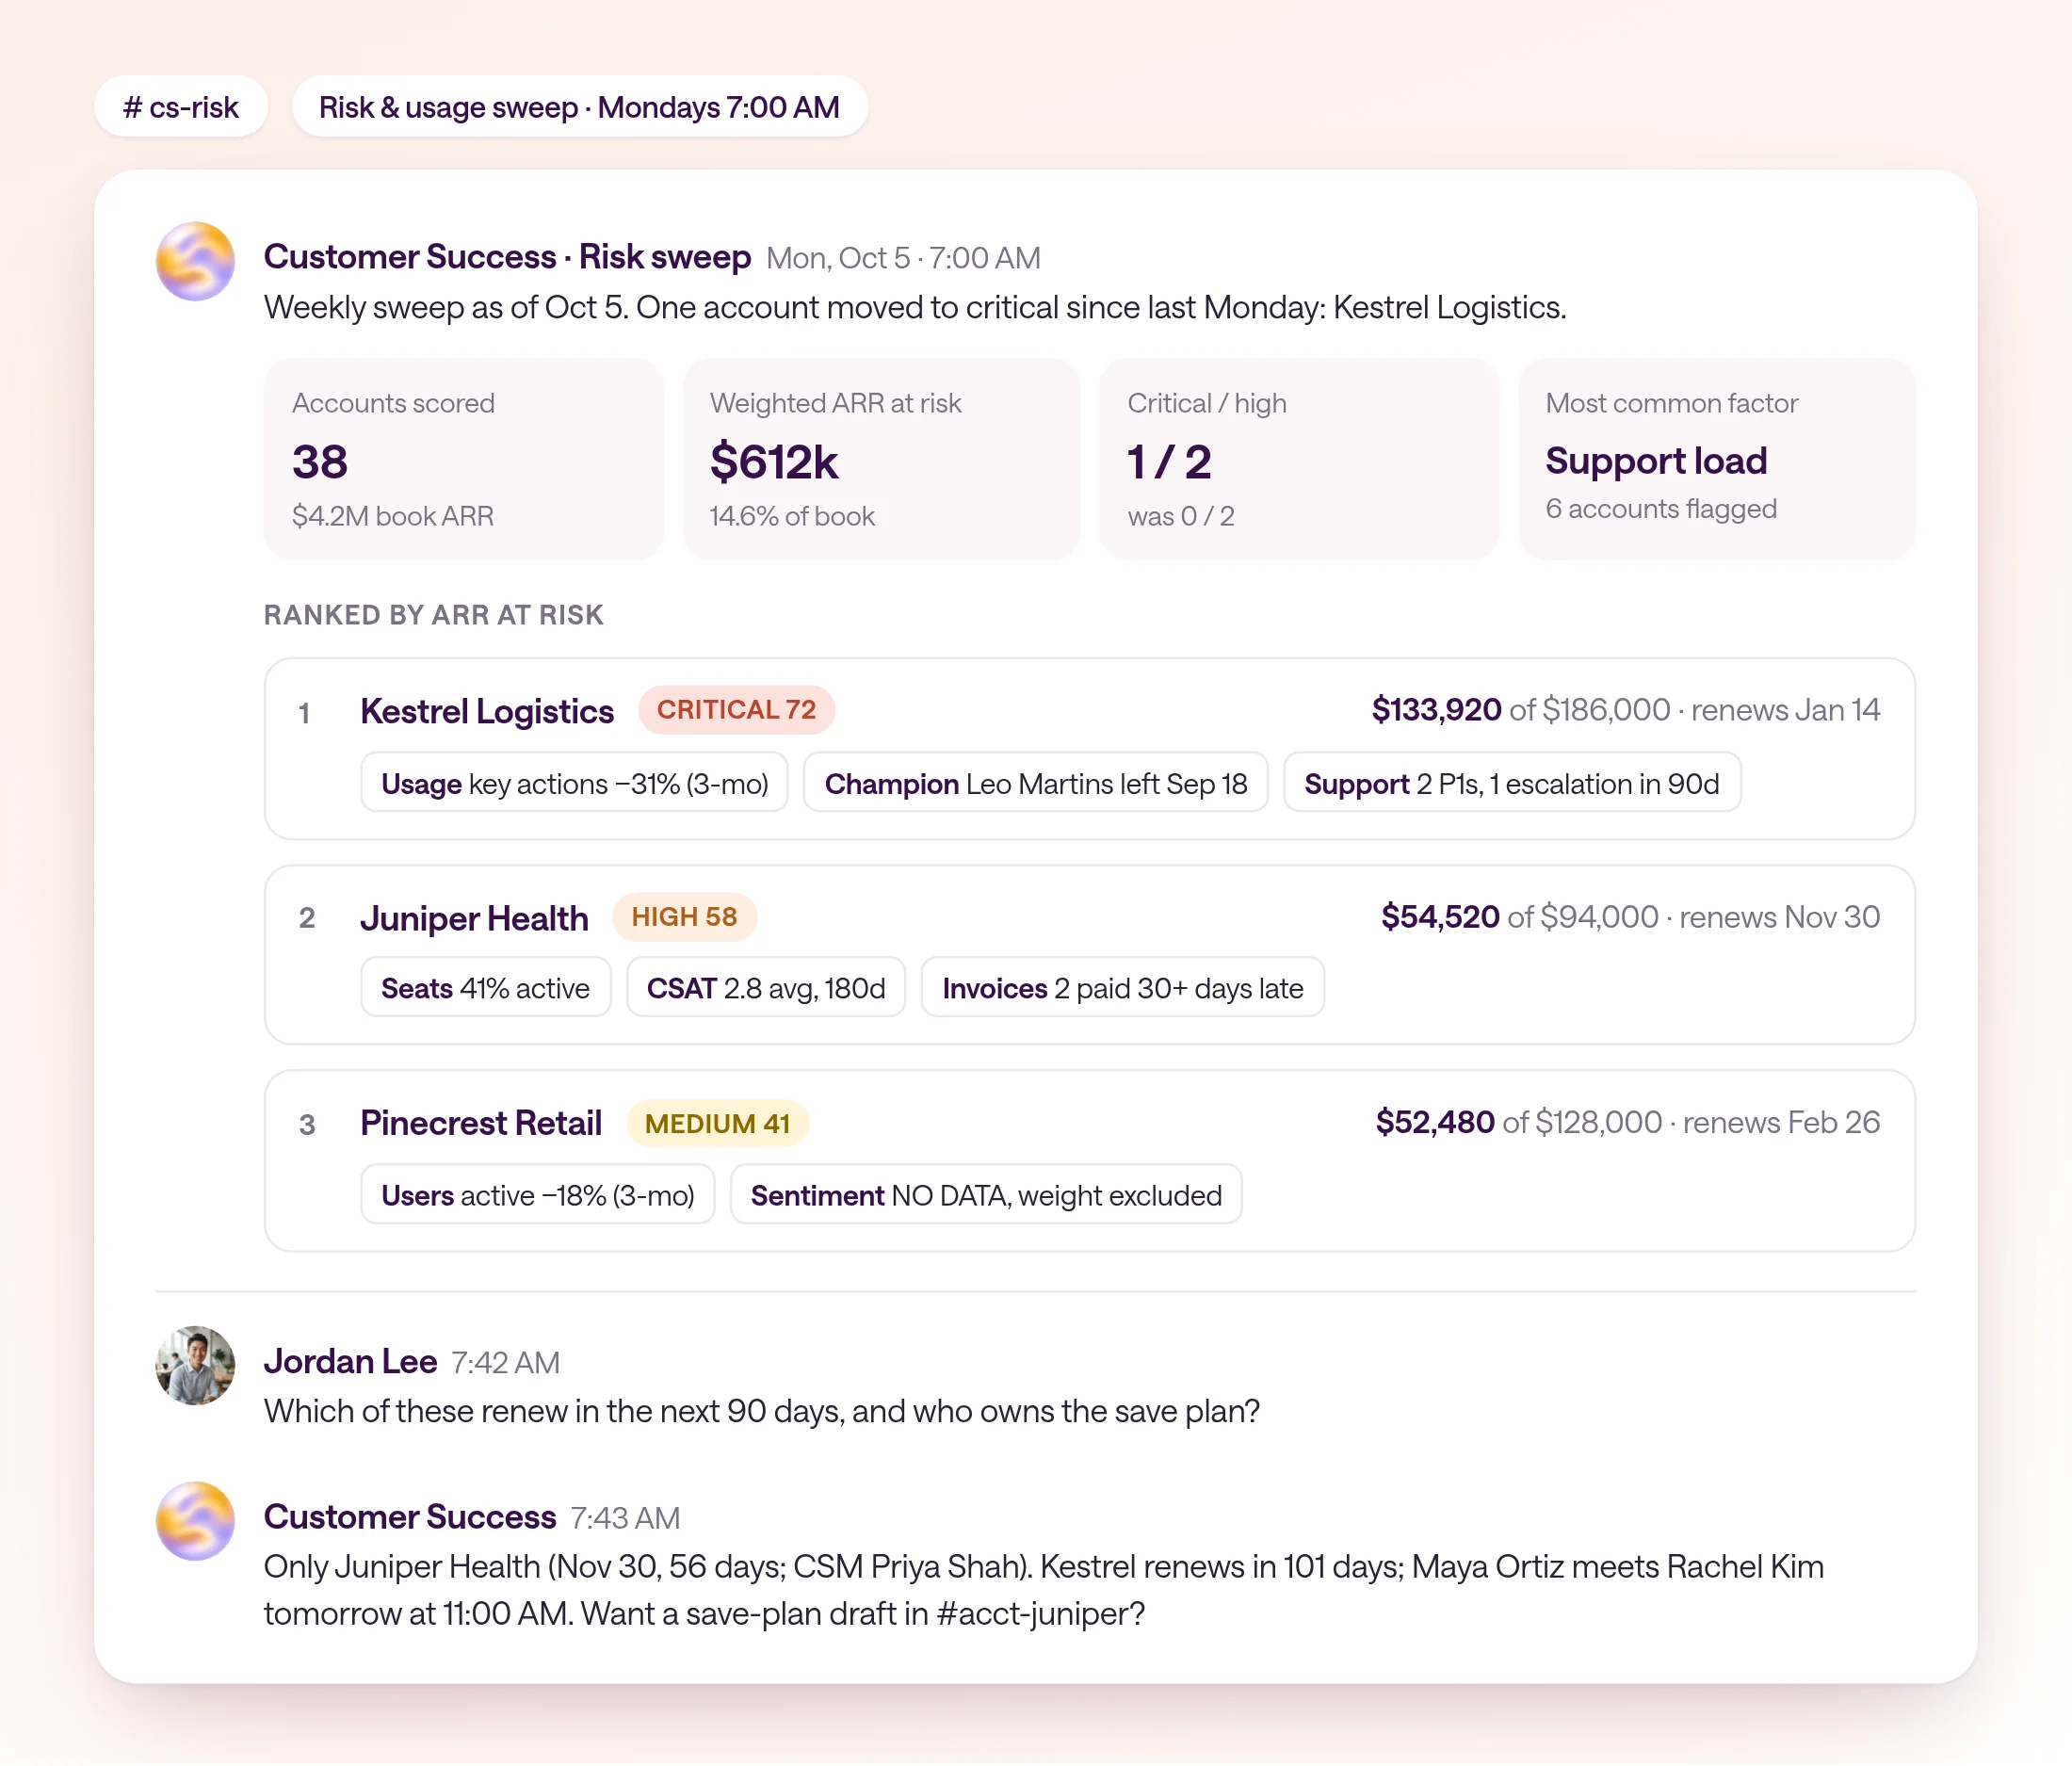Click the Mon, Oct 5 · 7:00 AM timestamp
This screenshot has height=1766, width=2072.
click(903, 259)
